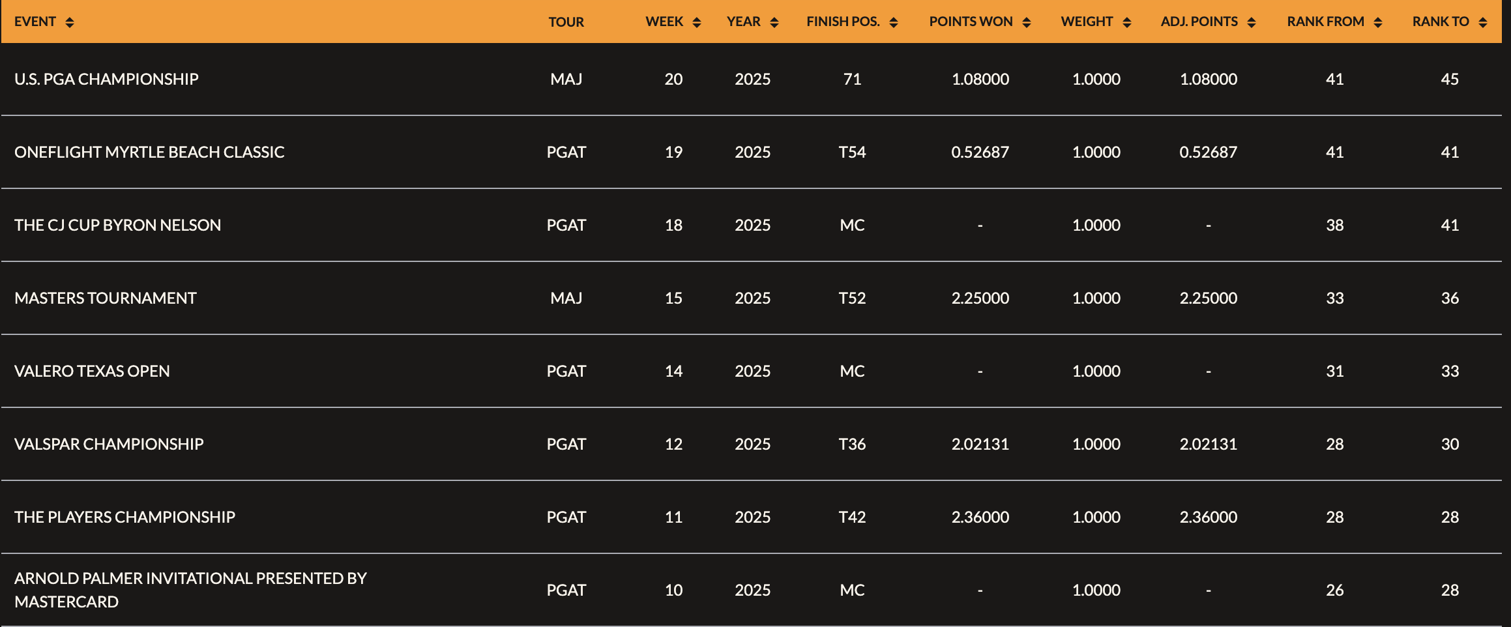
Task: Click rank to 36 in Masters row
Action: pyautogui.click(x=1450, y=298)
